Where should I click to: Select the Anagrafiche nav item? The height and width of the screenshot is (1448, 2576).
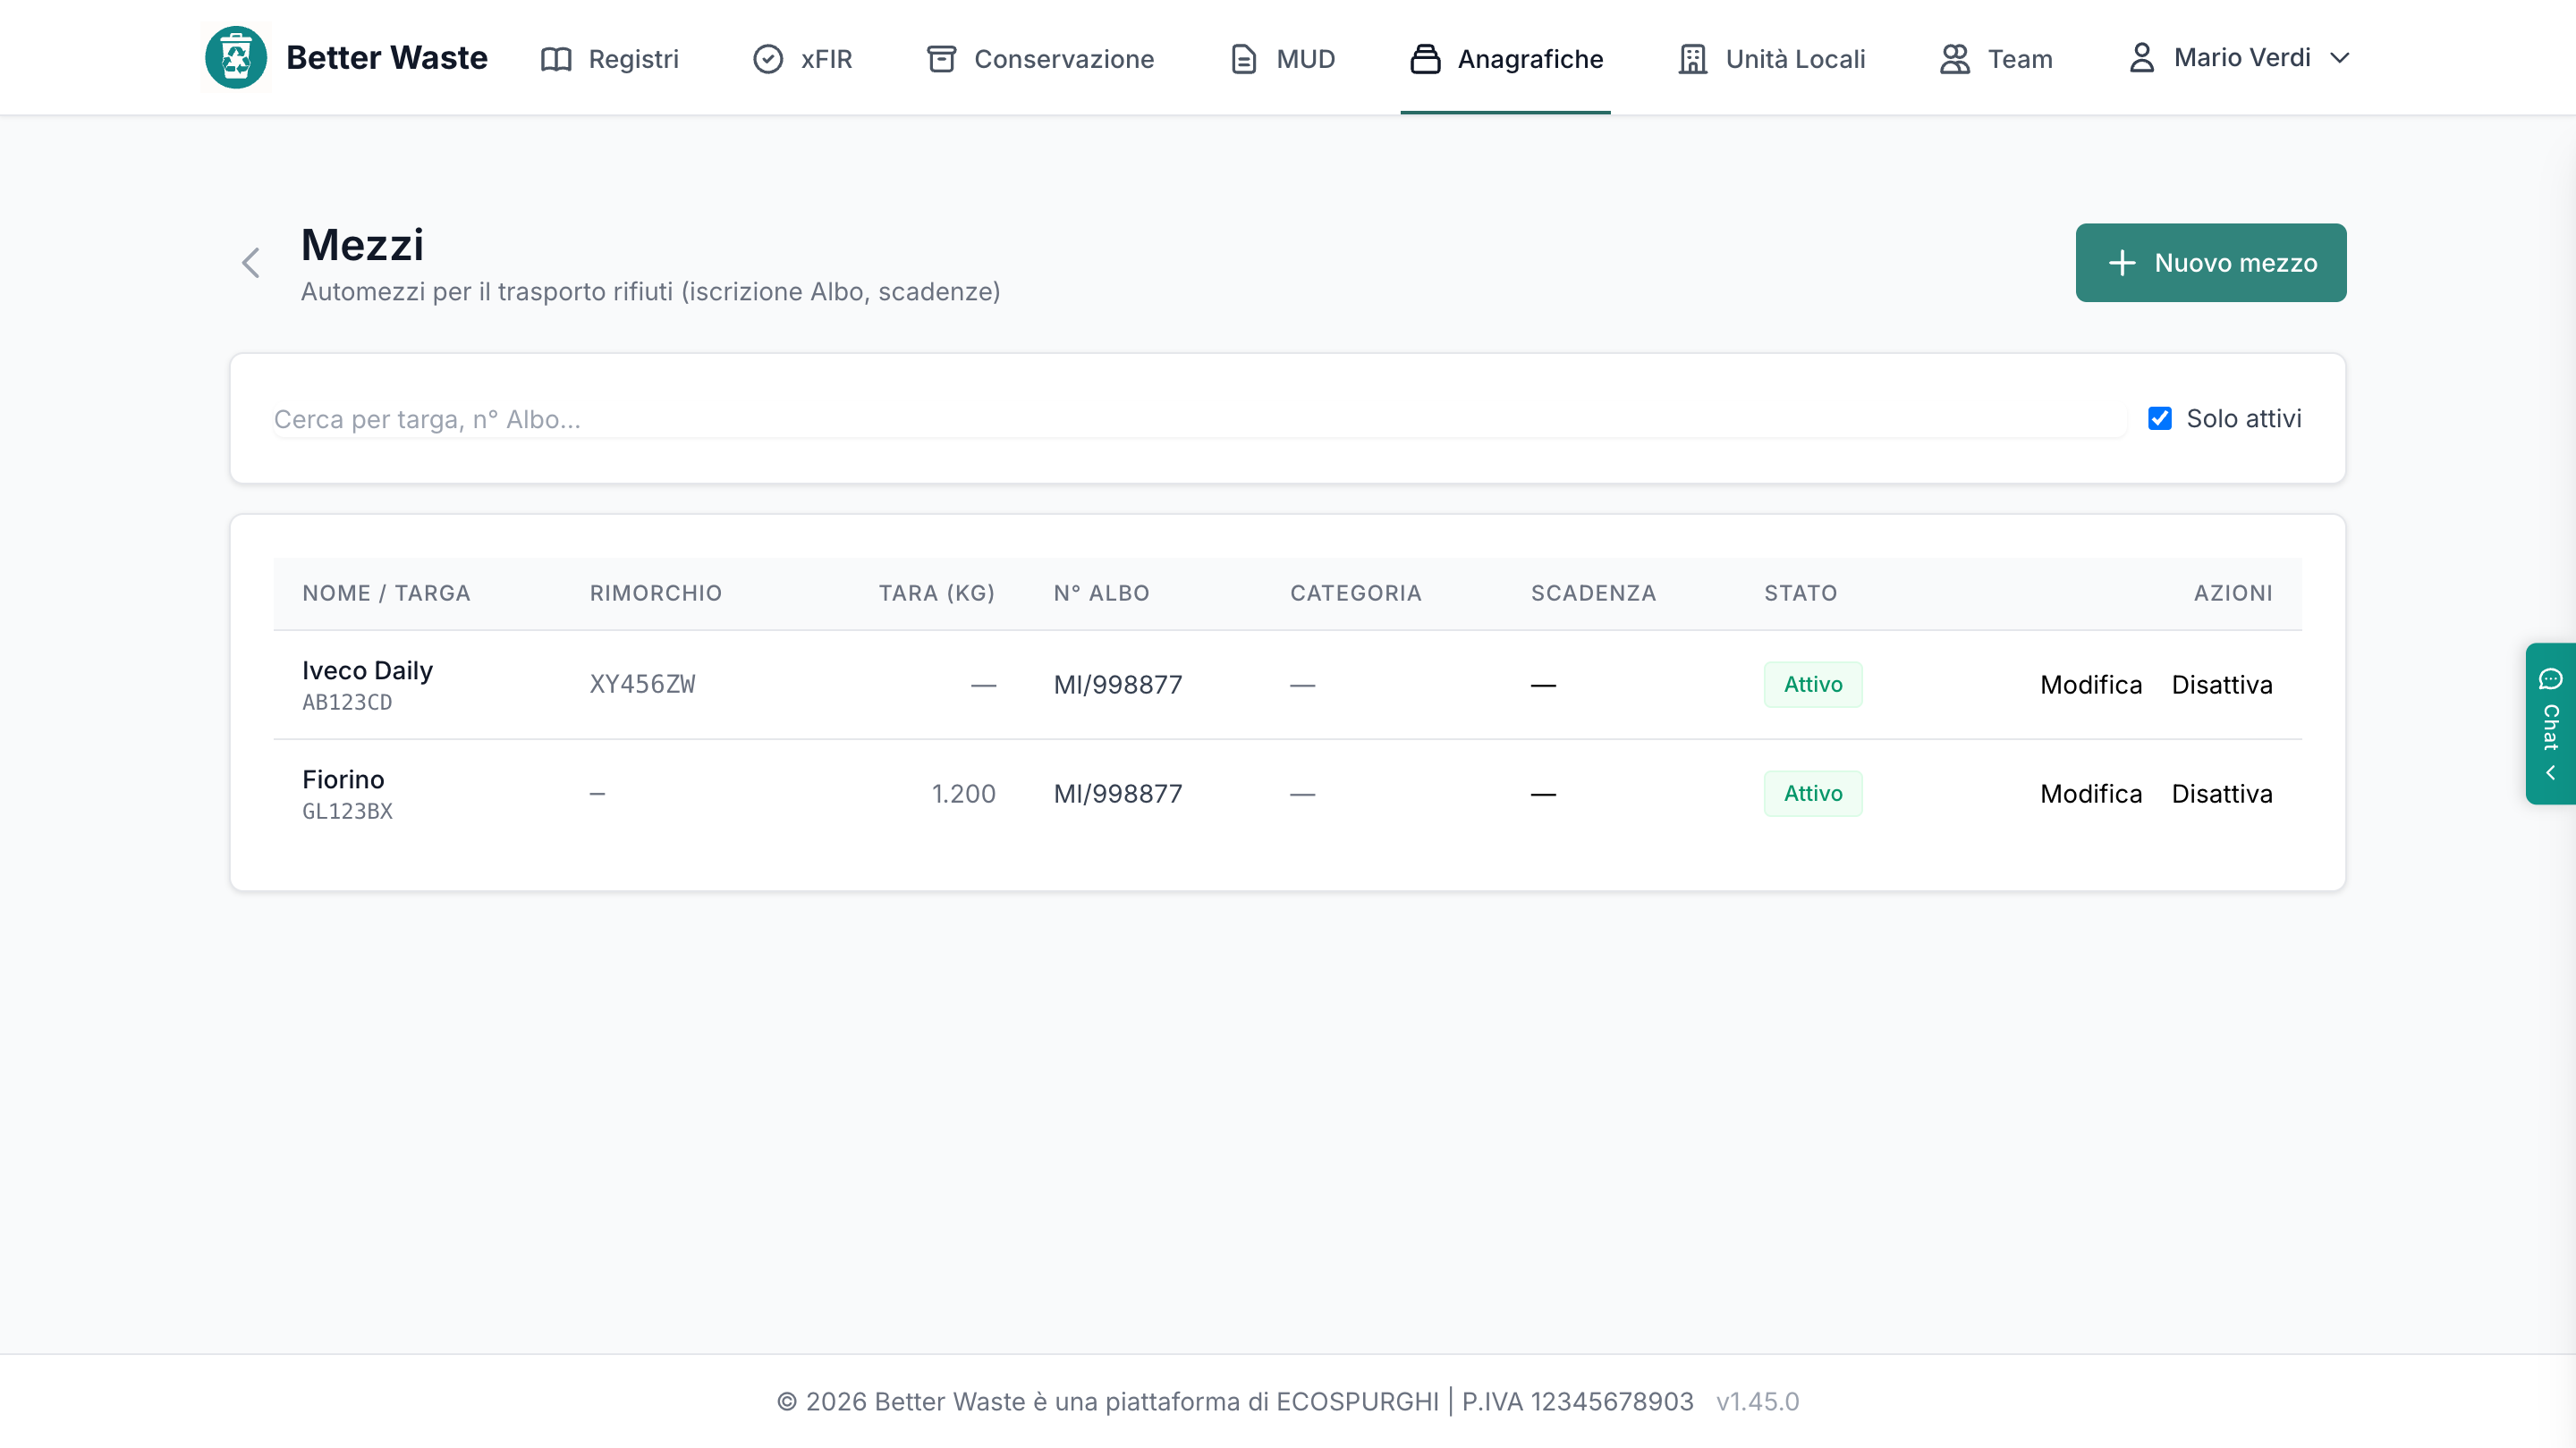(1506, 59)
